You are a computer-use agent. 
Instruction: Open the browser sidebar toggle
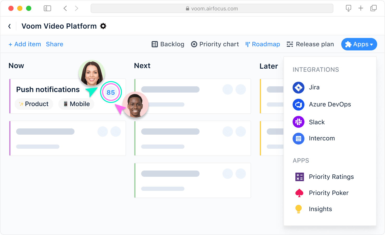[x=47, y=8]
